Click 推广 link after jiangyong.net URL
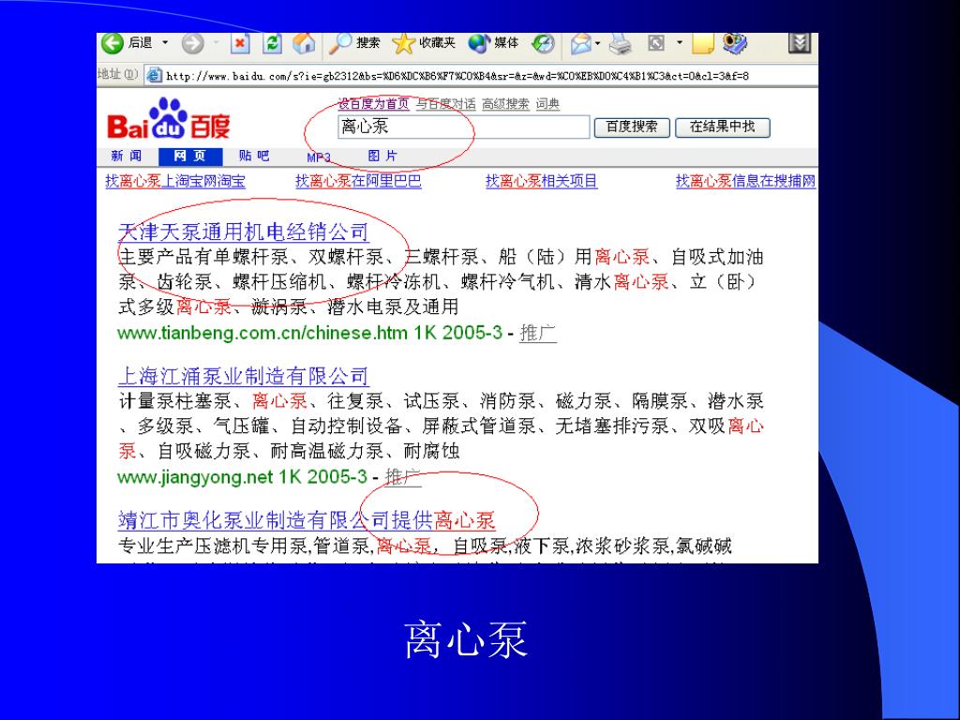This screenshot has width=960, height=720. [403, 477]
